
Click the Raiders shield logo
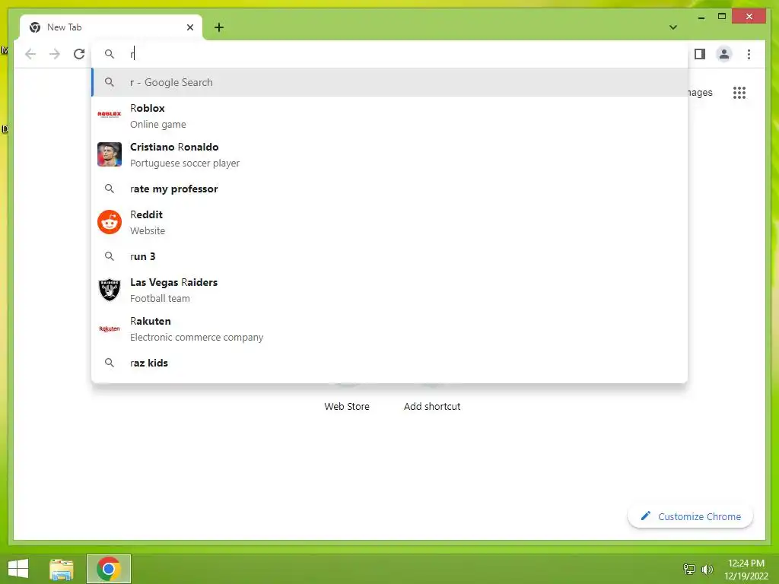(110, 290)
